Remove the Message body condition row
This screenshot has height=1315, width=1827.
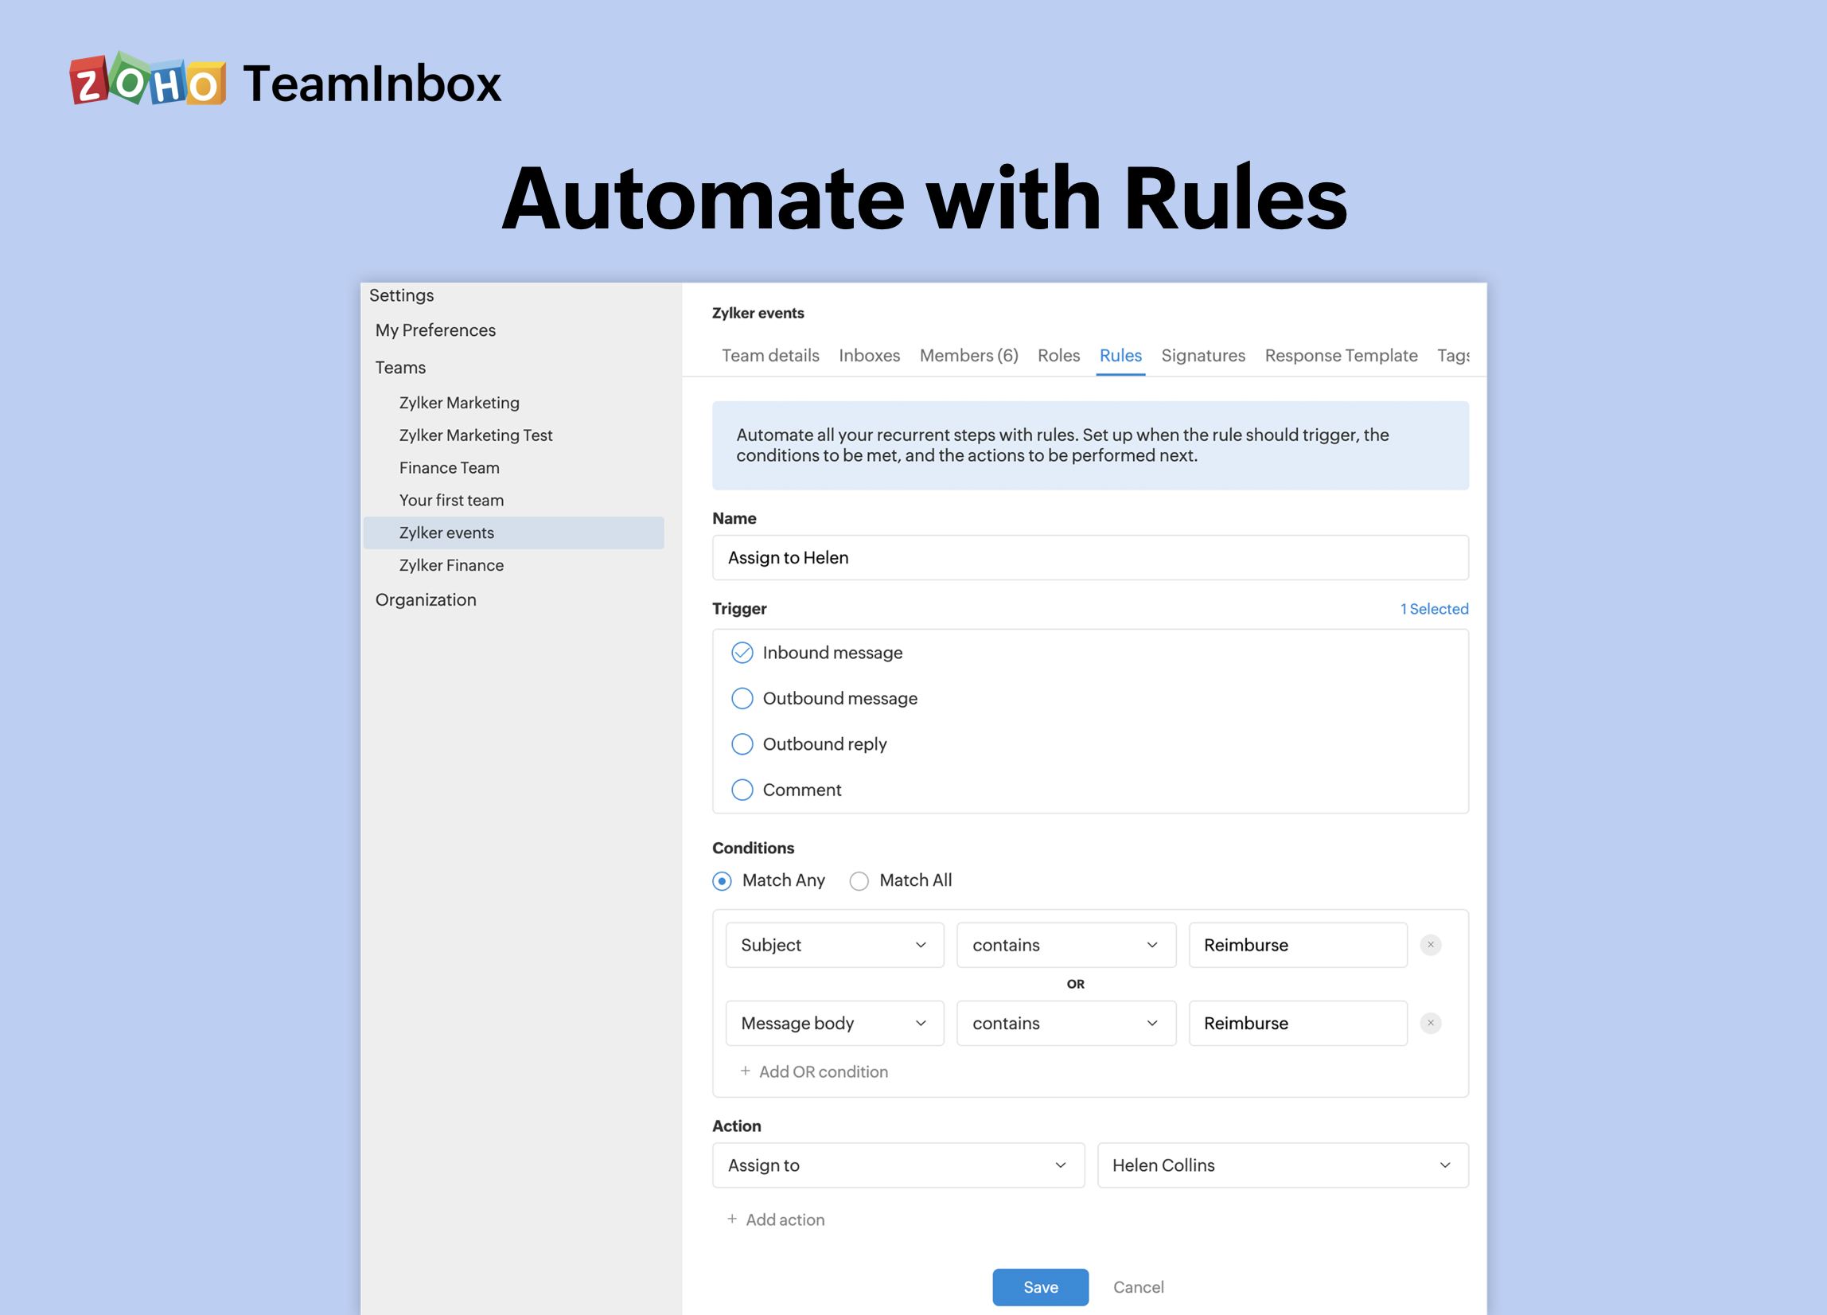click(1430, 1023)
